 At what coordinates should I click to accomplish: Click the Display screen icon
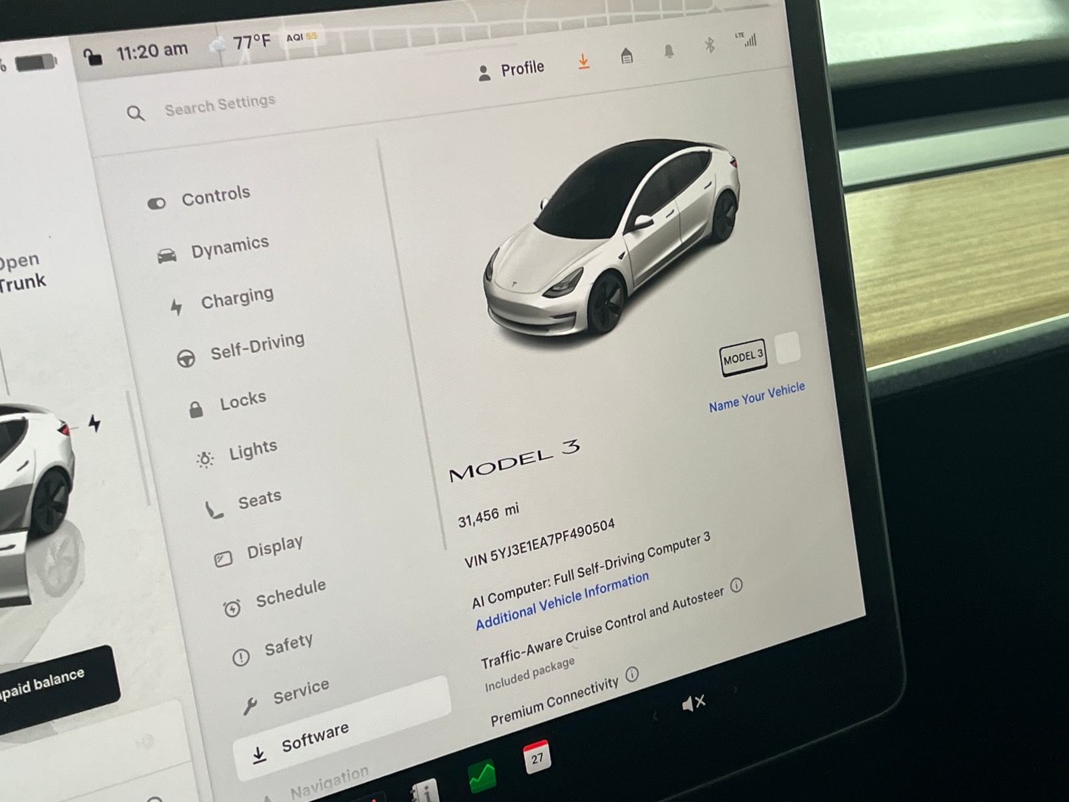(223, 559)
